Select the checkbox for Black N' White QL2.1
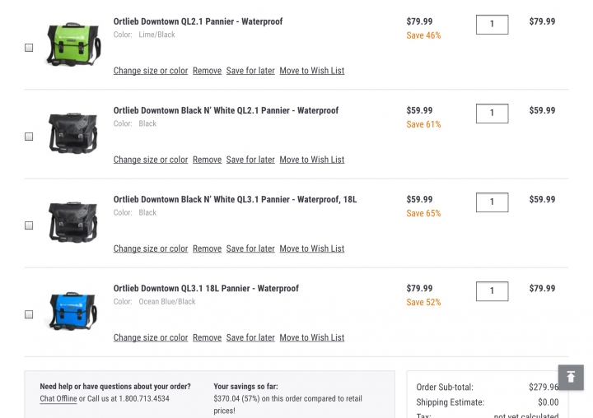The width and height of the screenshot is (593, 418). 29,137
